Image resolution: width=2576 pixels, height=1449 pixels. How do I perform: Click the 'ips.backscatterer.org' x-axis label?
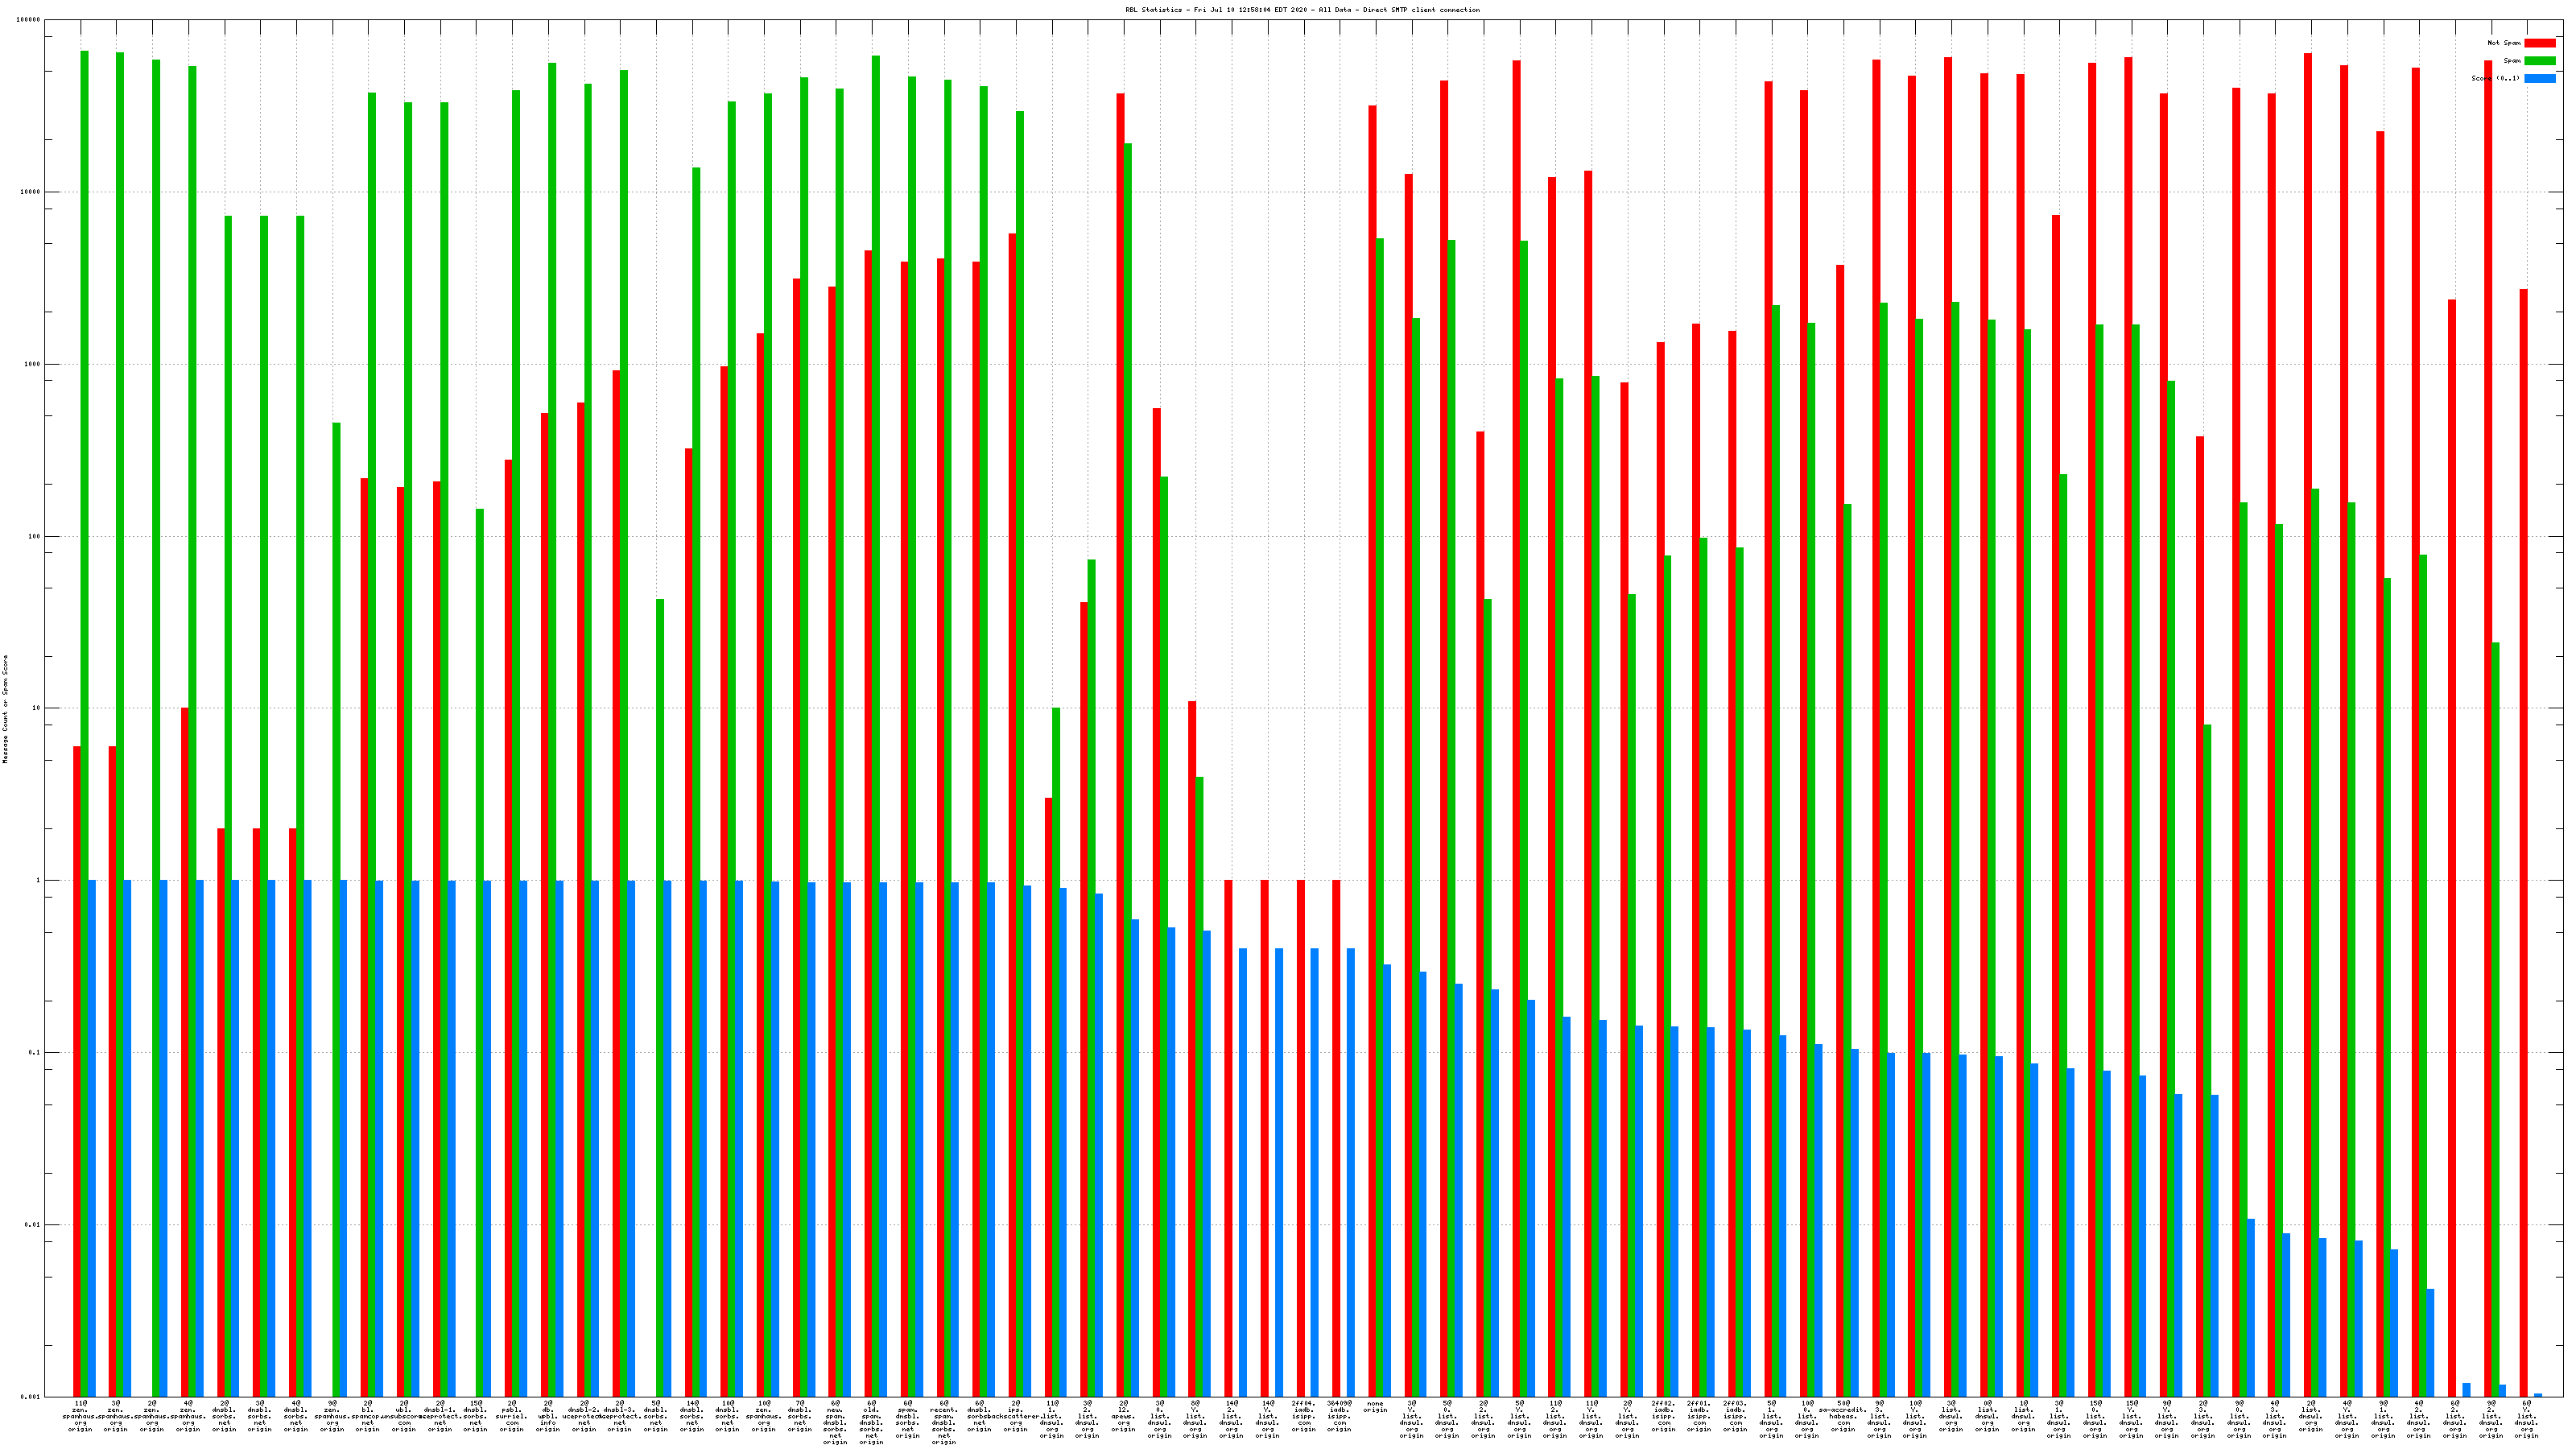(x=1015, y=1416)
